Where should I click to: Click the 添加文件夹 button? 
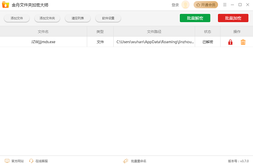(x=47, y=18)
